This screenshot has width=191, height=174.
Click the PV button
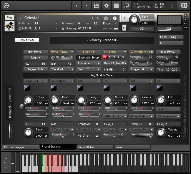coord(185,28)
